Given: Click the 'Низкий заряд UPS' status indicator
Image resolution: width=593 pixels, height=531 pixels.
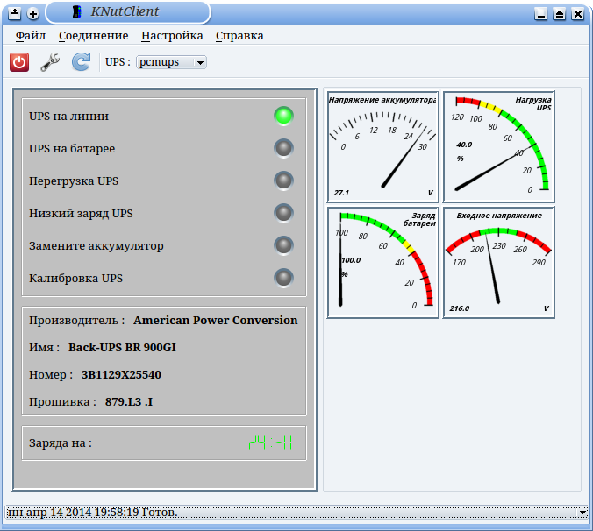Looking at the screenshot, I should [x=283, y=213].
